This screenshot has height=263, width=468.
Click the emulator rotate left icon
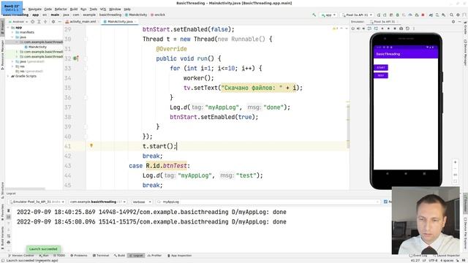(x=370, y=28)
